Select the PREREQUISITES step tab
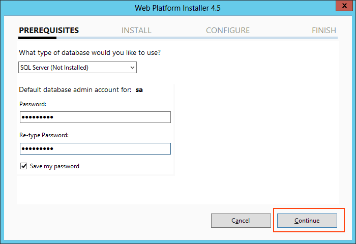 [49, 30]
